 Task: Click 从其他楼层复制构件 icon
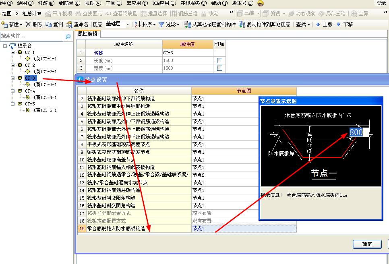[188, 24]
